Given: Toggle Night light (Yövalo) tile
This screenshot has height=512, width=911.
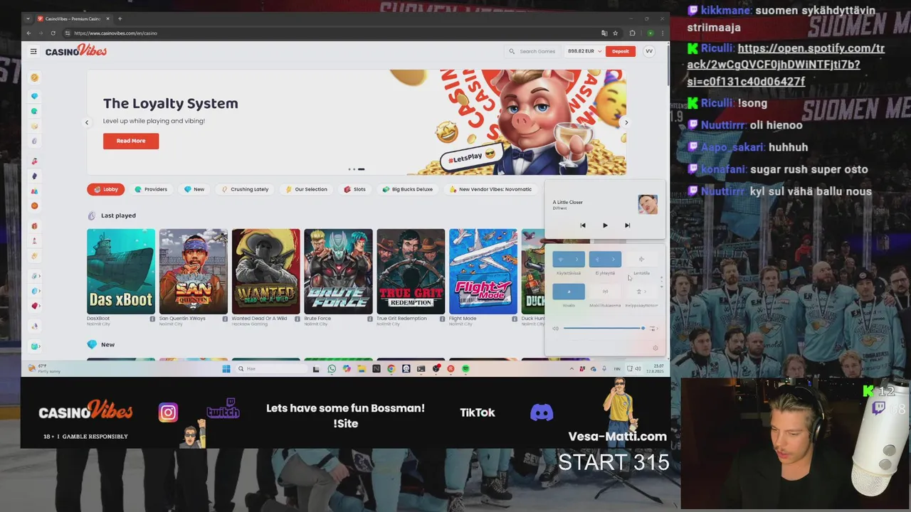Looking at the screenshot, I should point(569,292).
